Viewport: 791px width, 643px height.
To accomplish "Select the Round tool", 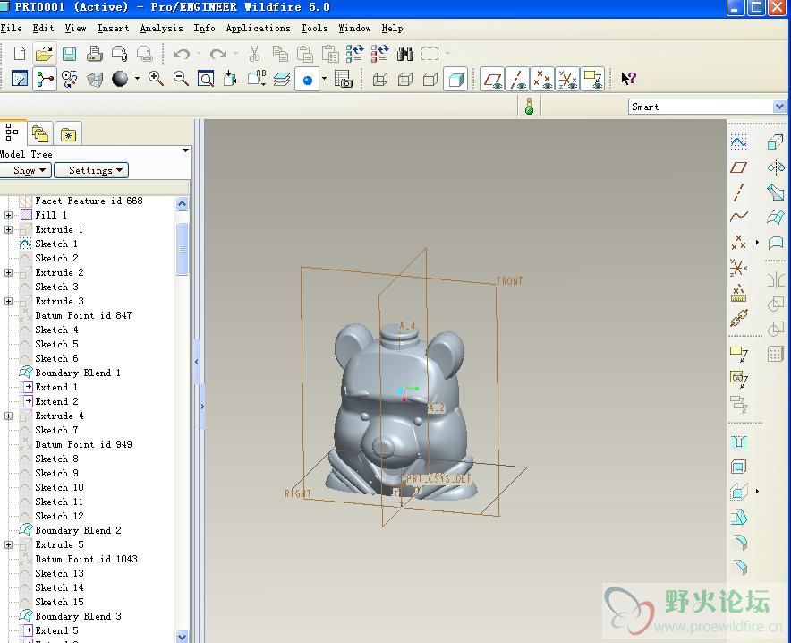I will tap(739, 543).
